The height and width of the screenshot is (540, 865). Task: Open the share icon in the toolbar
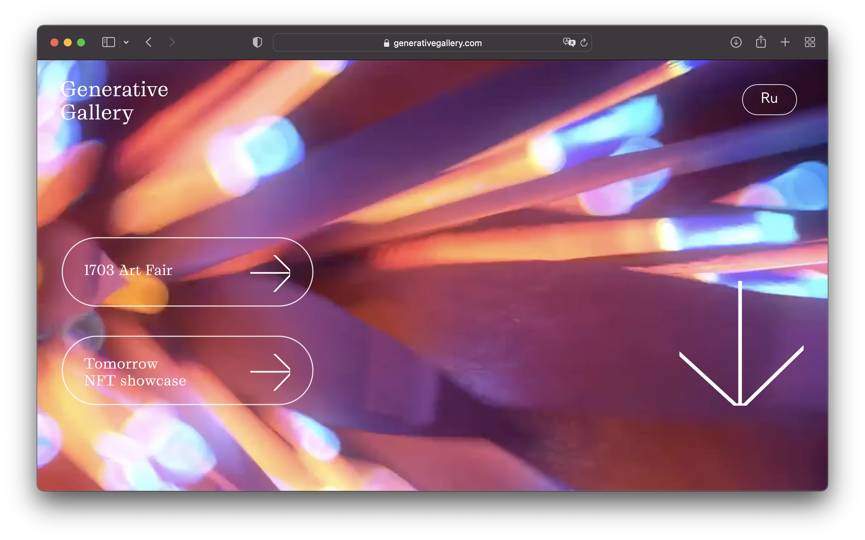(x=761, y=42)
